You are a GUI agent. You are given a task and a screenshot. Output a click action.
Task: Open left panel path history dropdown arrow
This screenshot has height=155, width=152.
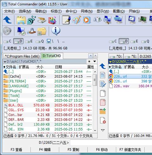click(95, 61)
